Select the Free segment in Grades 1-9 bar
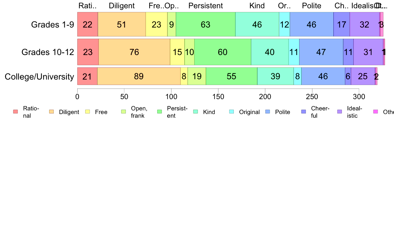The width and height of the screenshot is (394, 244). (156, 25)
